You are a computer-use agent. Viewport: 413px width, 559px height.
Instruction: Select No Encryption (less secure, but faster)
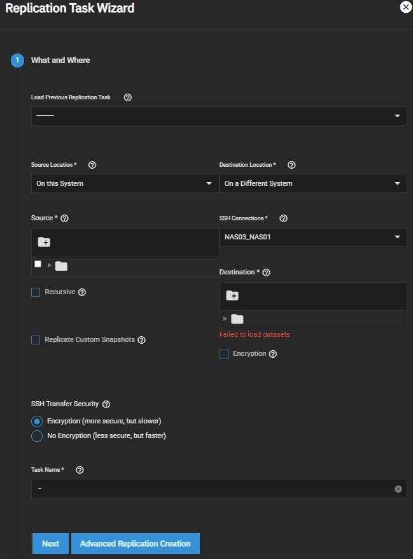click(x=37, y=436)
